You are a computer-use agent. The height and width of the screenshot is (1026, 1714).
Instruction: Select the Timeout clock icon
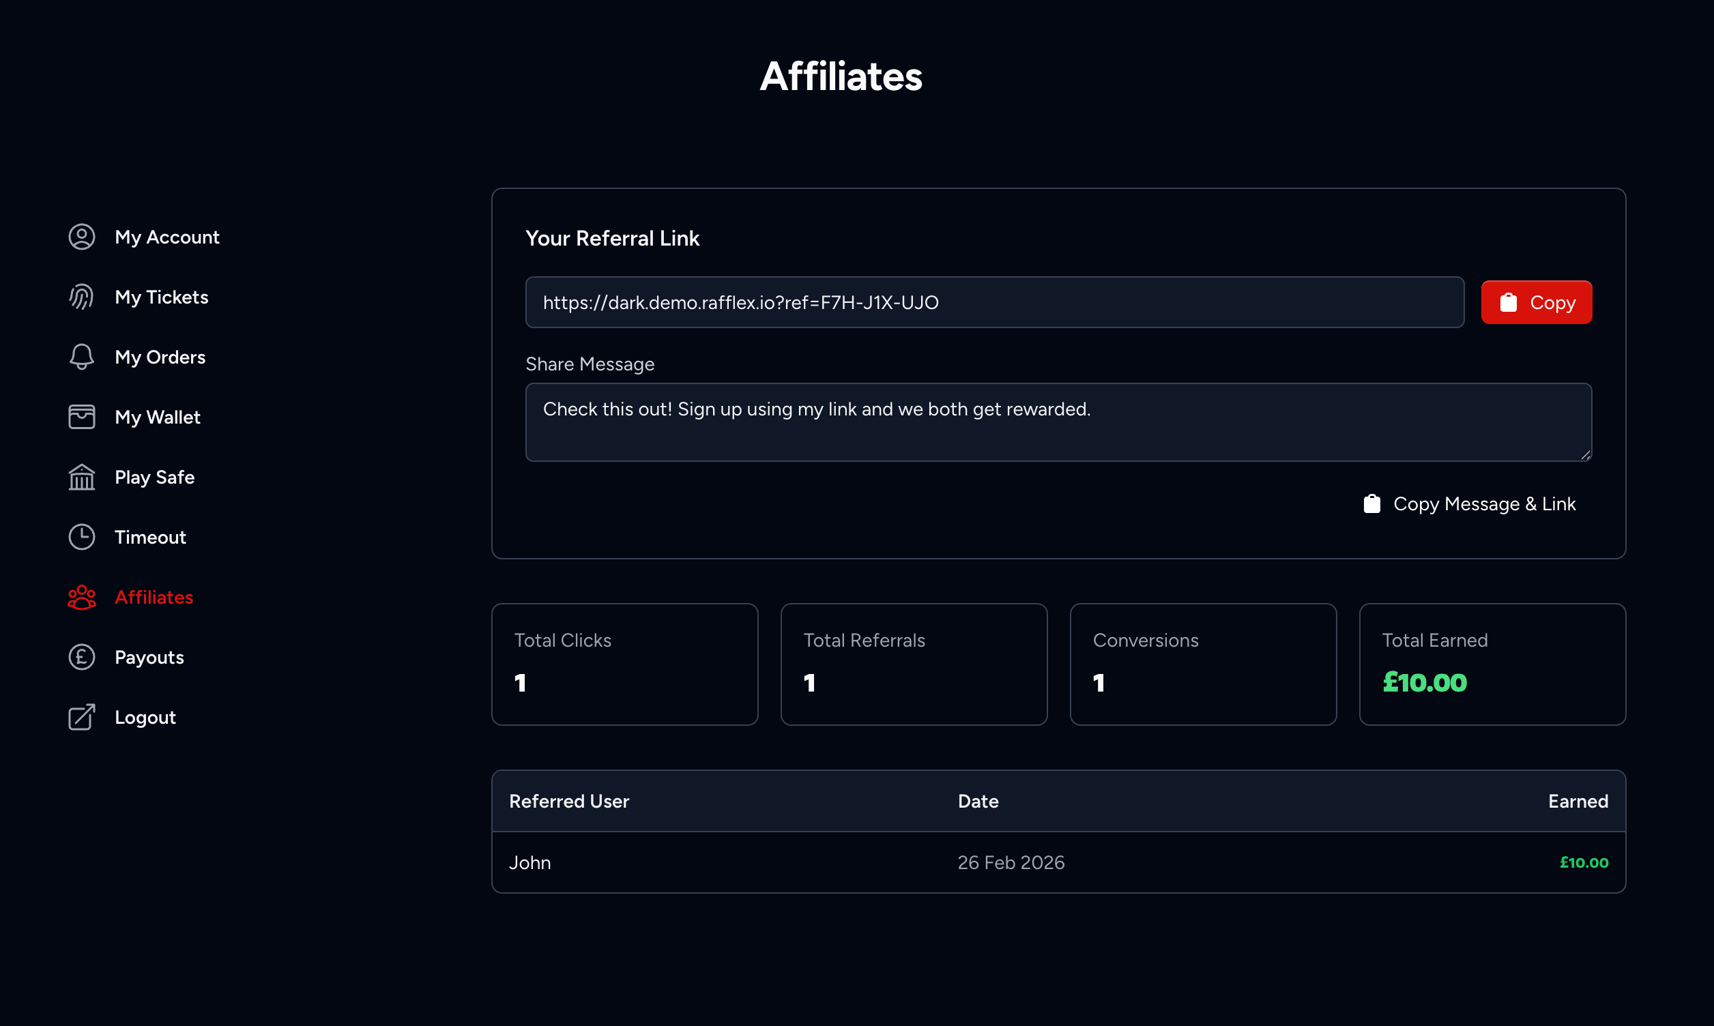(x=82, y=536)
